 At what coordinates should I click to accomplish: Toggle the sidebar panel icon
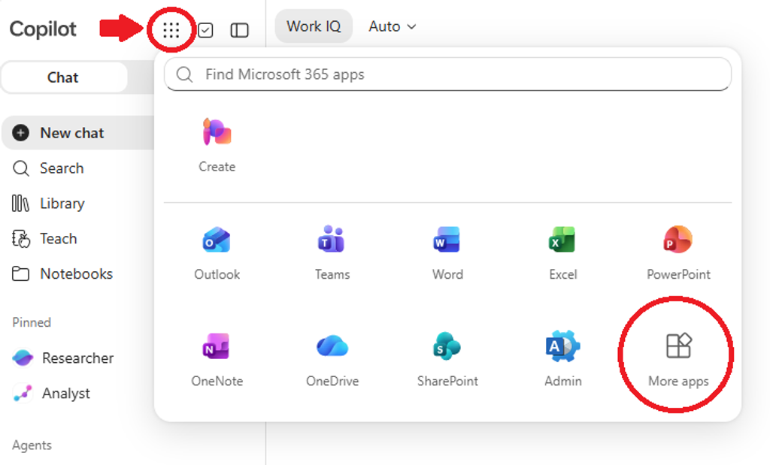coord(240,30)
